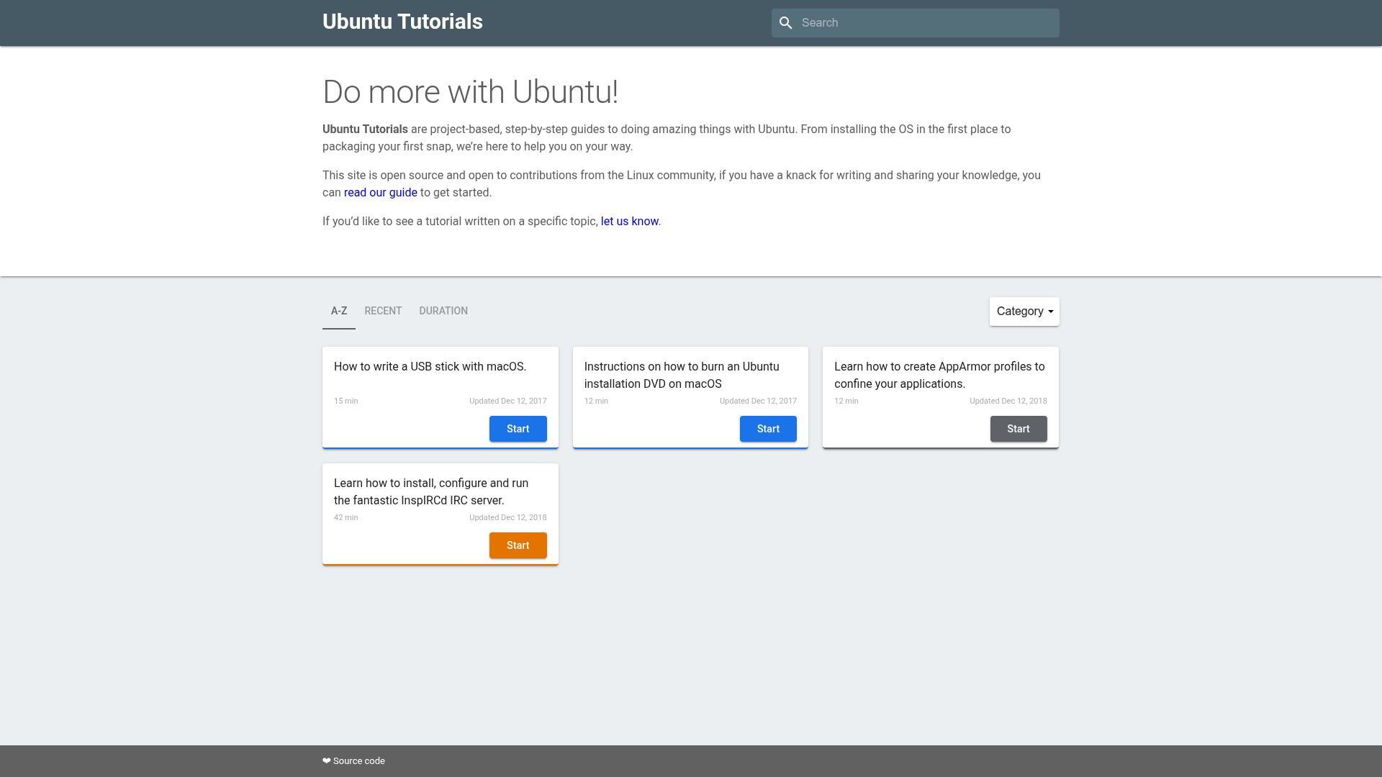Screen dimensions: 1382x777
Task: Select the 'Instructions on how to burn an Ubuntu installation DVD' title
Action: (x=682, y=376)
